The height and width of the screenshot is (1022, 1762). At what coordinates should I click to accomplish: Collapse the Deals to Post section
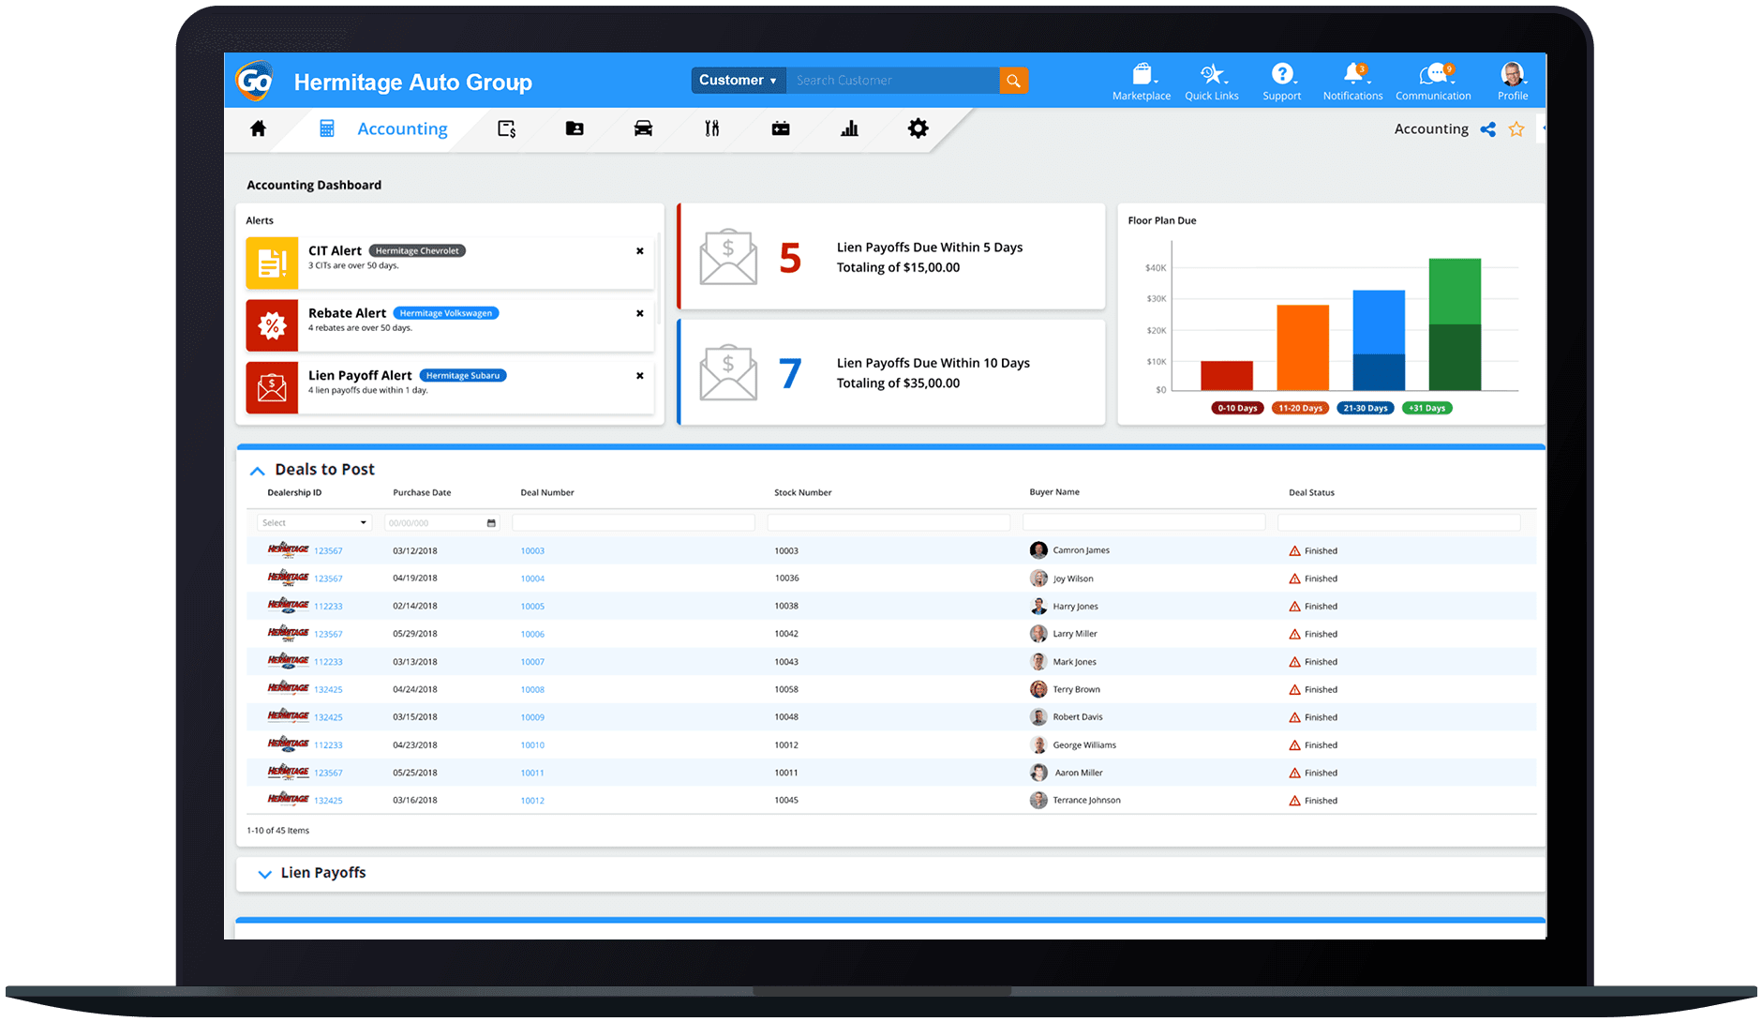pos(258,470)
